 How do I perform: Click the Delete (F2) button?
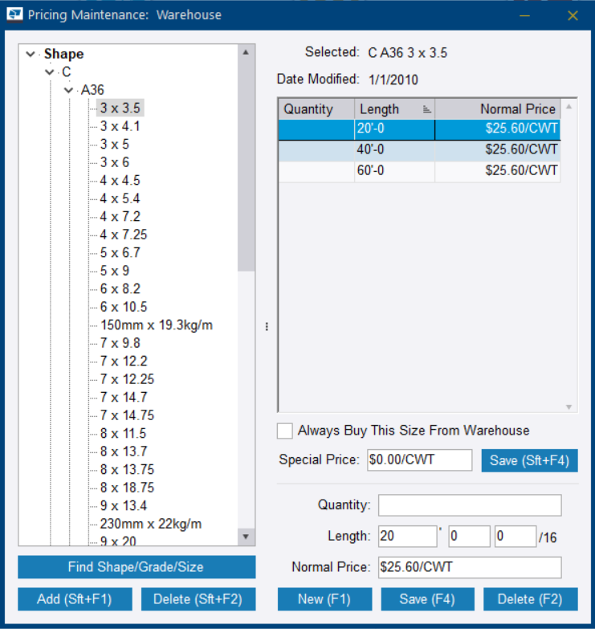tap(531, 599)
